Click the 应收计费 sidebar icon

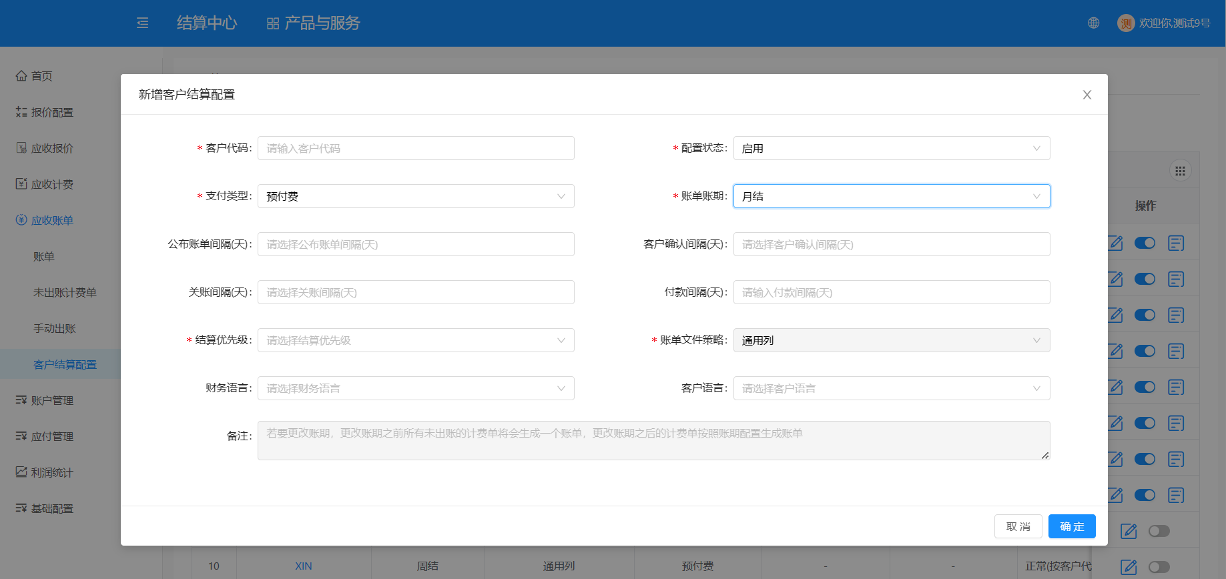(x=21, y=183)
